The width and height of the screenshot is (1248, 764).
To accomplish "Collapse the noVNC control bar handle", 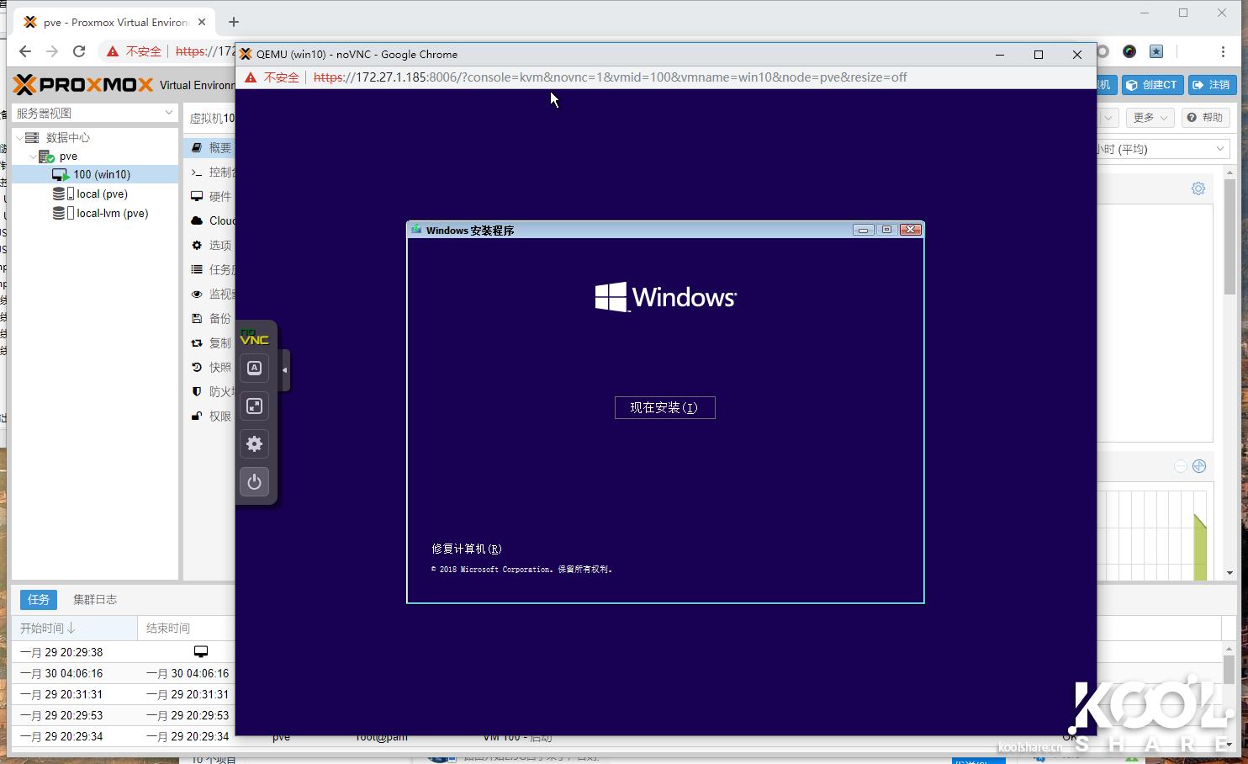I will coord(285,370).
